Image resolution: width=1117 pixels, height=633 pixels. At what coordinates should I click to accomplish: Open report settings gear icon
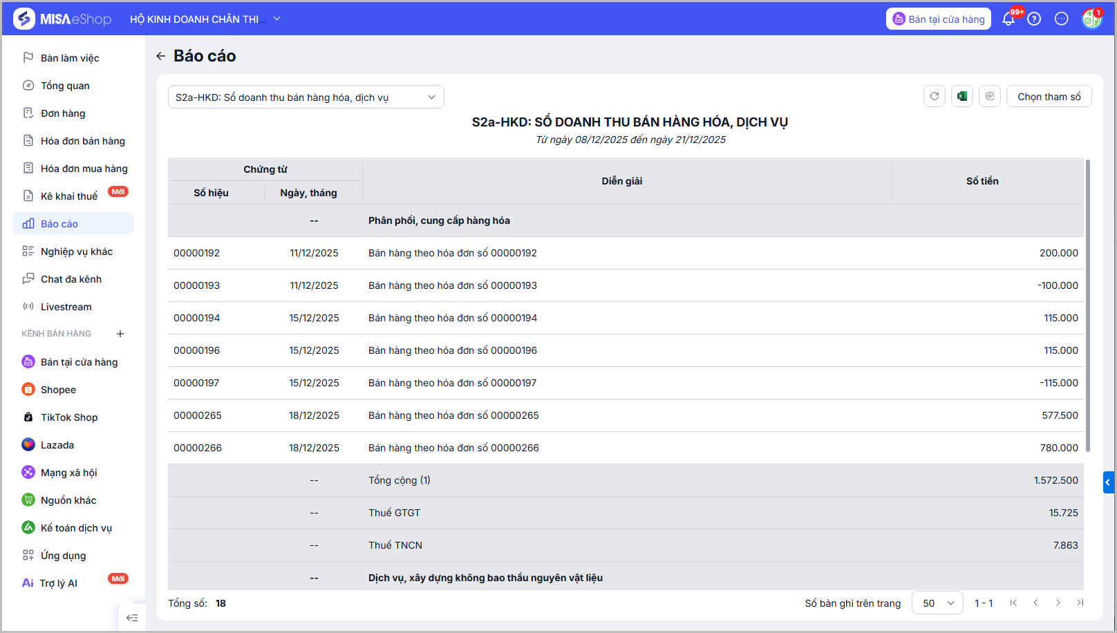(x=990, y=97)
